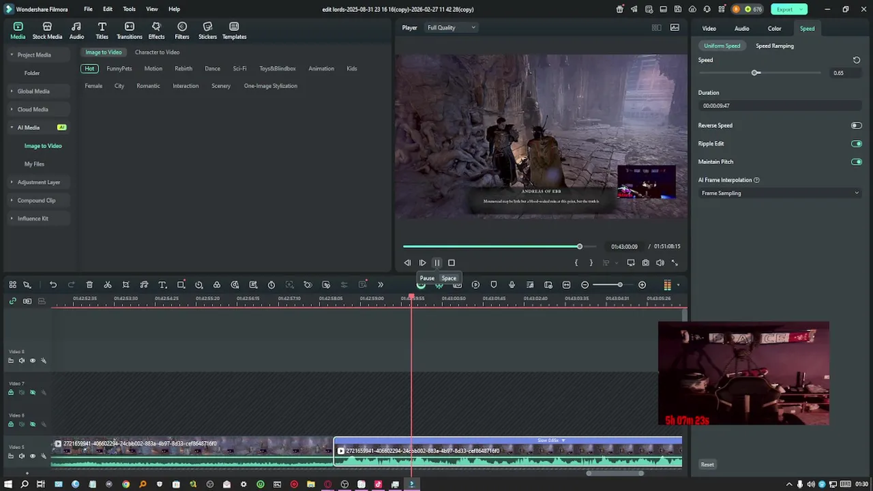
Task: Stop playback with the stop button
Action: pyautogui.click(x=452, y=263)
